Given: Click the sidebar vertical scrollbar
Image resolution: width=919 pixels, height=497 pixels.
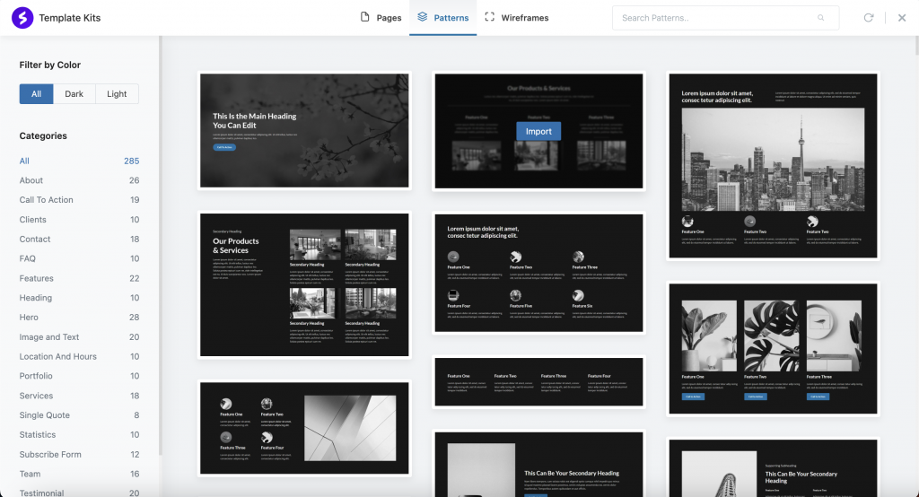Looking at the screenshot, I should (160, 246).
